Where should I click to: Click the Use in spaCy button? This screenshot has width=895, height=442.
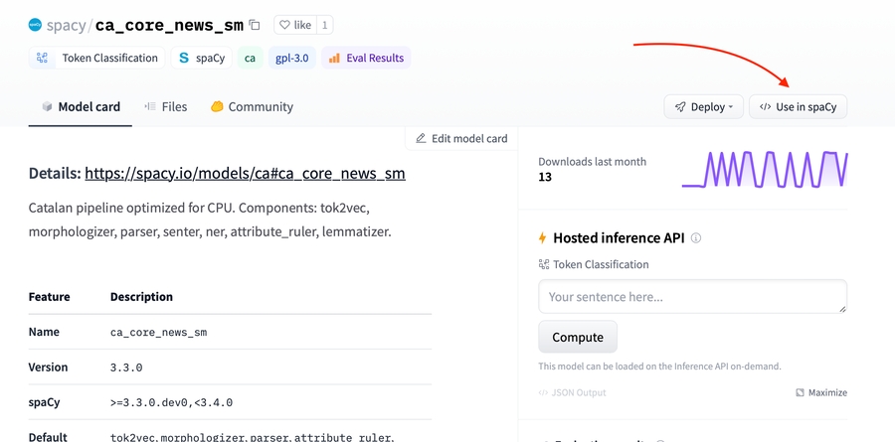[798, 106]
